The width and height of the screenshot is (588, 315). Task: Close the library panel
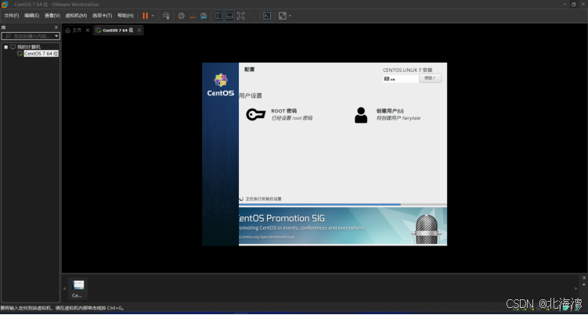[x=56, y=27]
